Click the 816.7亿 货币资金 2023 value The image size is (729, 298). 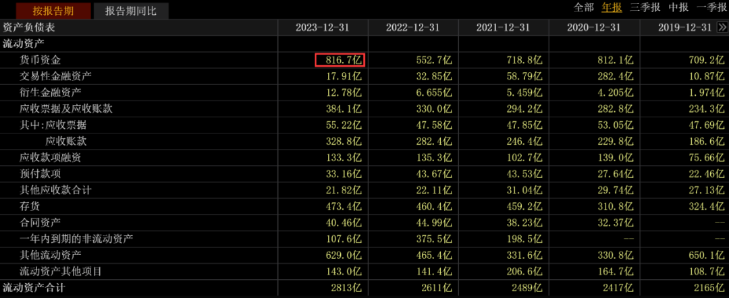click(x=343, y=61)
